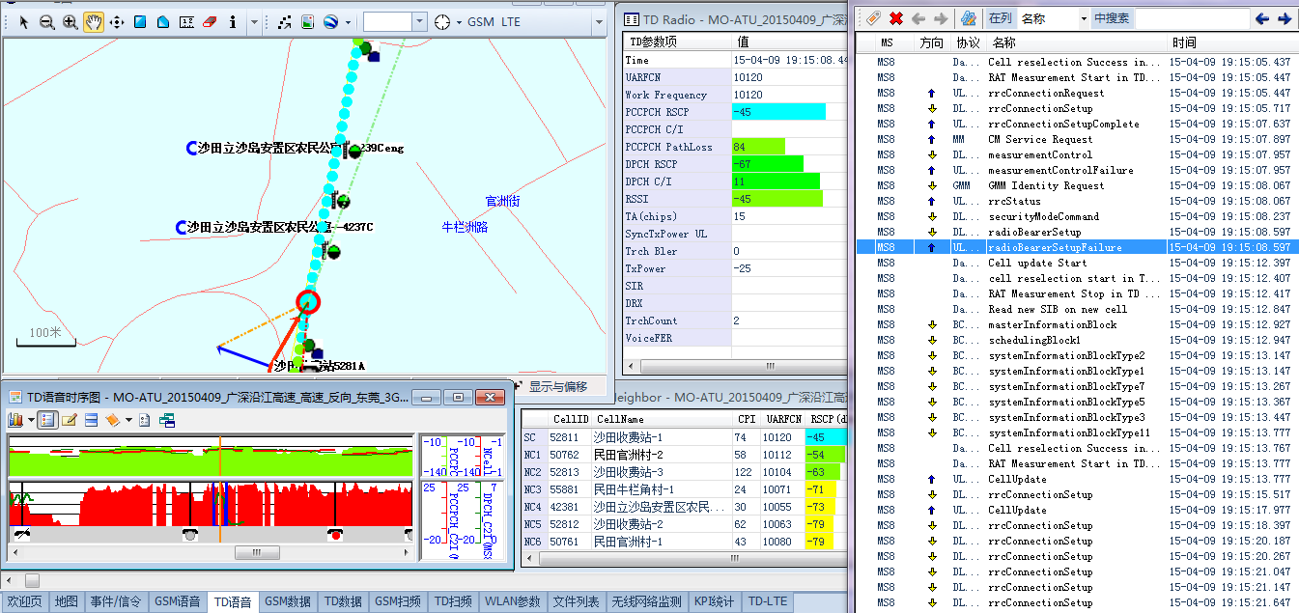This screenshot has width=1299, height=613.
Task: Click the blue left arrow search previous
Action: pyautogui.click(x=1262, y=18)
